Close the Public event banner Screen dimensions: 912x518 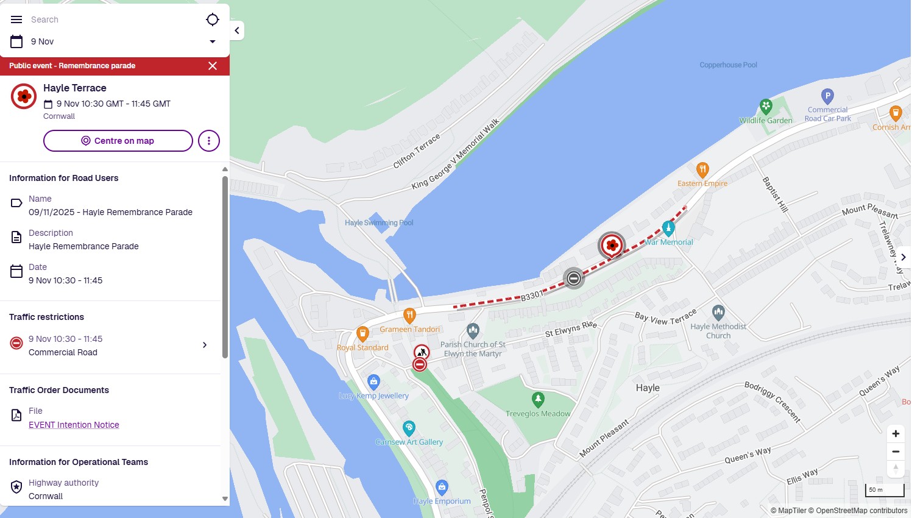(x=213, y=66)
